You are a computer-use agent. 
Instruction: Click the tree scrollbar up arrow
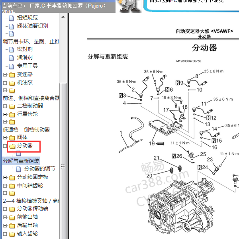(x=63, y=17)
